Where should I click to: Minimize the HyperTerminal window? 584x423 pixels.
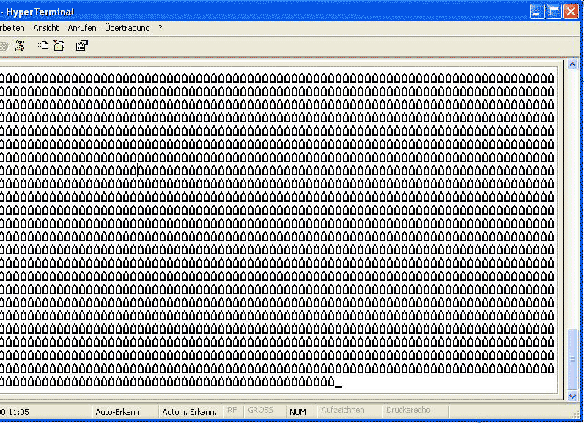pos(536,12)
